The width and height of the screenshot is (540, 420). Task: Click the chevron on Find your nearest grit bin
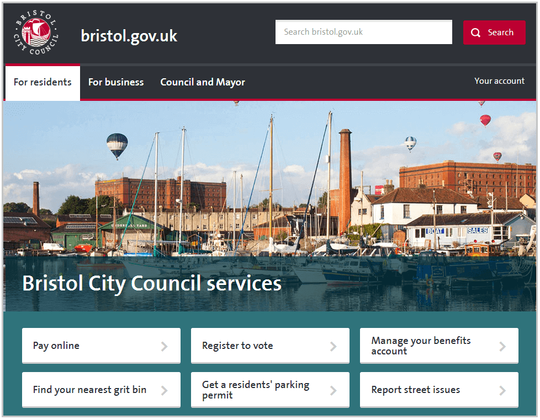click(x=165, y=390)
